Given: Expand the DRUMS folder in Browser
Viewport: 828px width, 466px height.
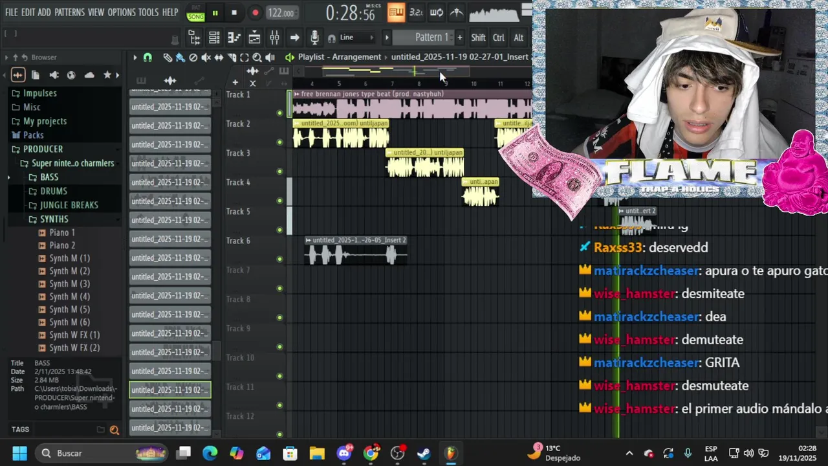Looking at the screenshot, I should pos(53,191).
